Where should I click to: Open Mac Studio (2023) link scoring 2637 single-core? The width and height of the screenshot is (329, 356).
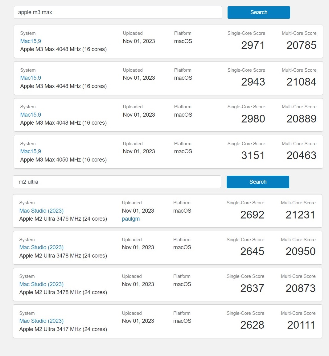[x=41, y=284]
